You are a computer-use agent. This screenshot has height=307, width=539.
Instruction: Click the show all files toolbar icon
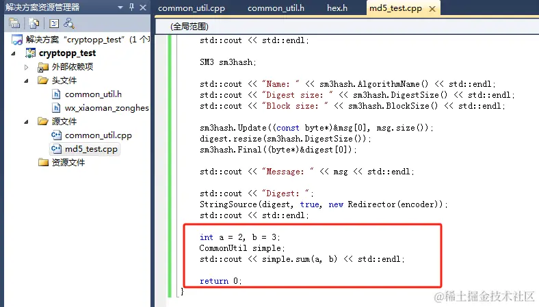pos(34,23)
